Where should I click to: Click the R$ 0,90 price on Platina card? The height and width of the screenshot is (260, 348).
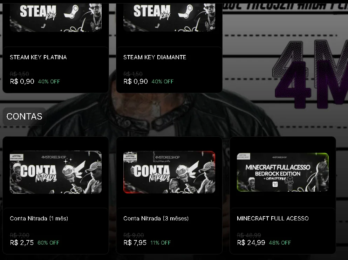coord(22,81)
